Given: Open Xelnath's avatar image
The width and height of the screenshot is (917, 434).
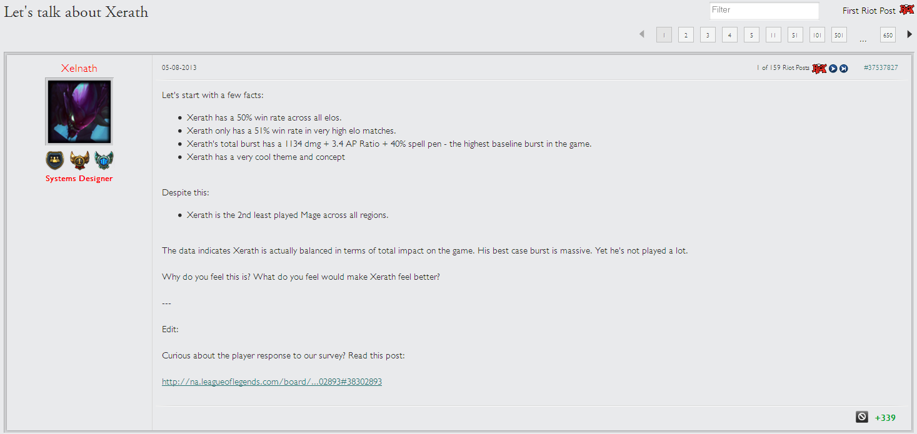Looking at the screenshot, I should pos(79,111).
